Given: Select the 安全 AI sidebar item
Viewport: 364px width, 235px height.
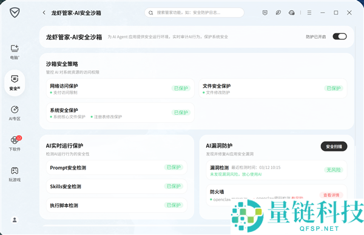Looking at the screenshot, I should click(x=15, y=83).
